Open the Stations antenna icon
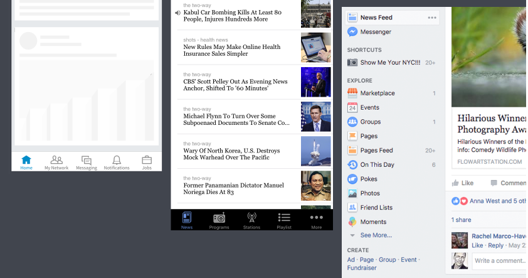Viewport: 528px width, 278px height. 251,218
